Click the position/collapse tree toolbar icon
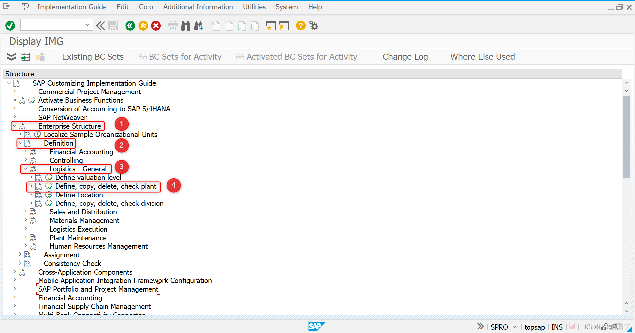 pos(25,57)
